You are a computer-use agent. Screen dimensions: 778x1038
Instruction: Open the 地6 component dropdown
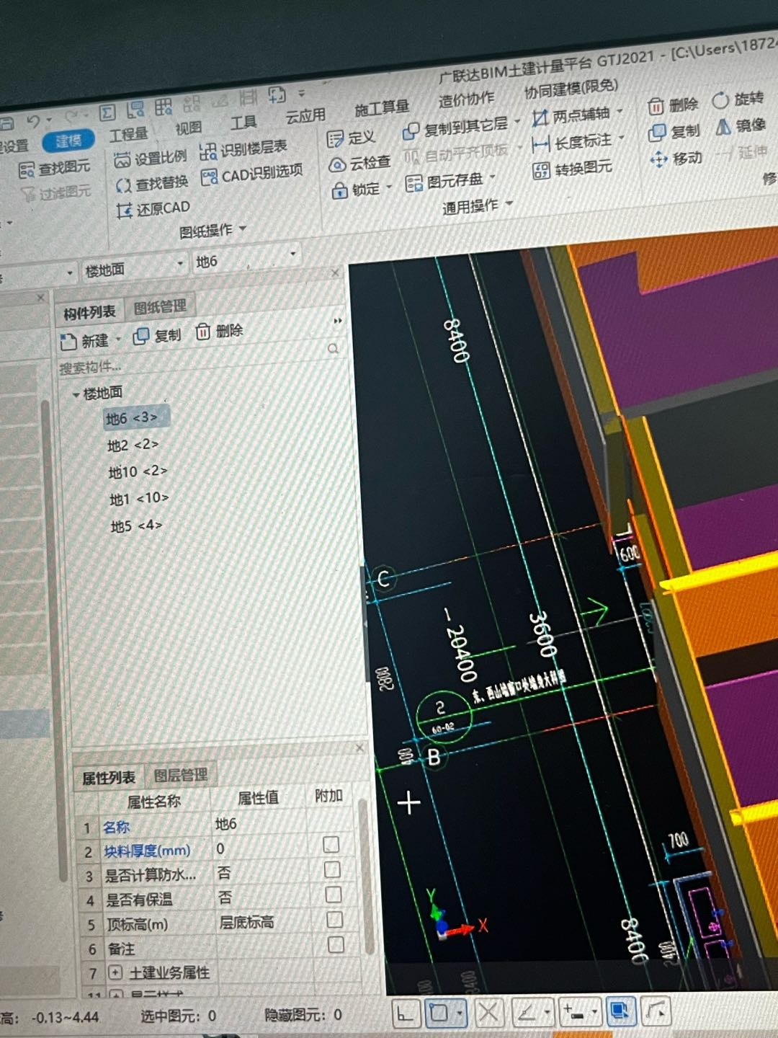pyautogui.click(x=292, y=254)
